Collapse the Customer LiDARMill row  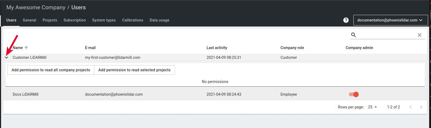click(x=7, y=58)
